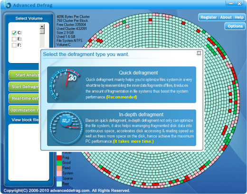Image resolution: width=247 pixels, height=194 pixels.
Task: Close the Advanced Defrag window
Action: tap(239, 3)
